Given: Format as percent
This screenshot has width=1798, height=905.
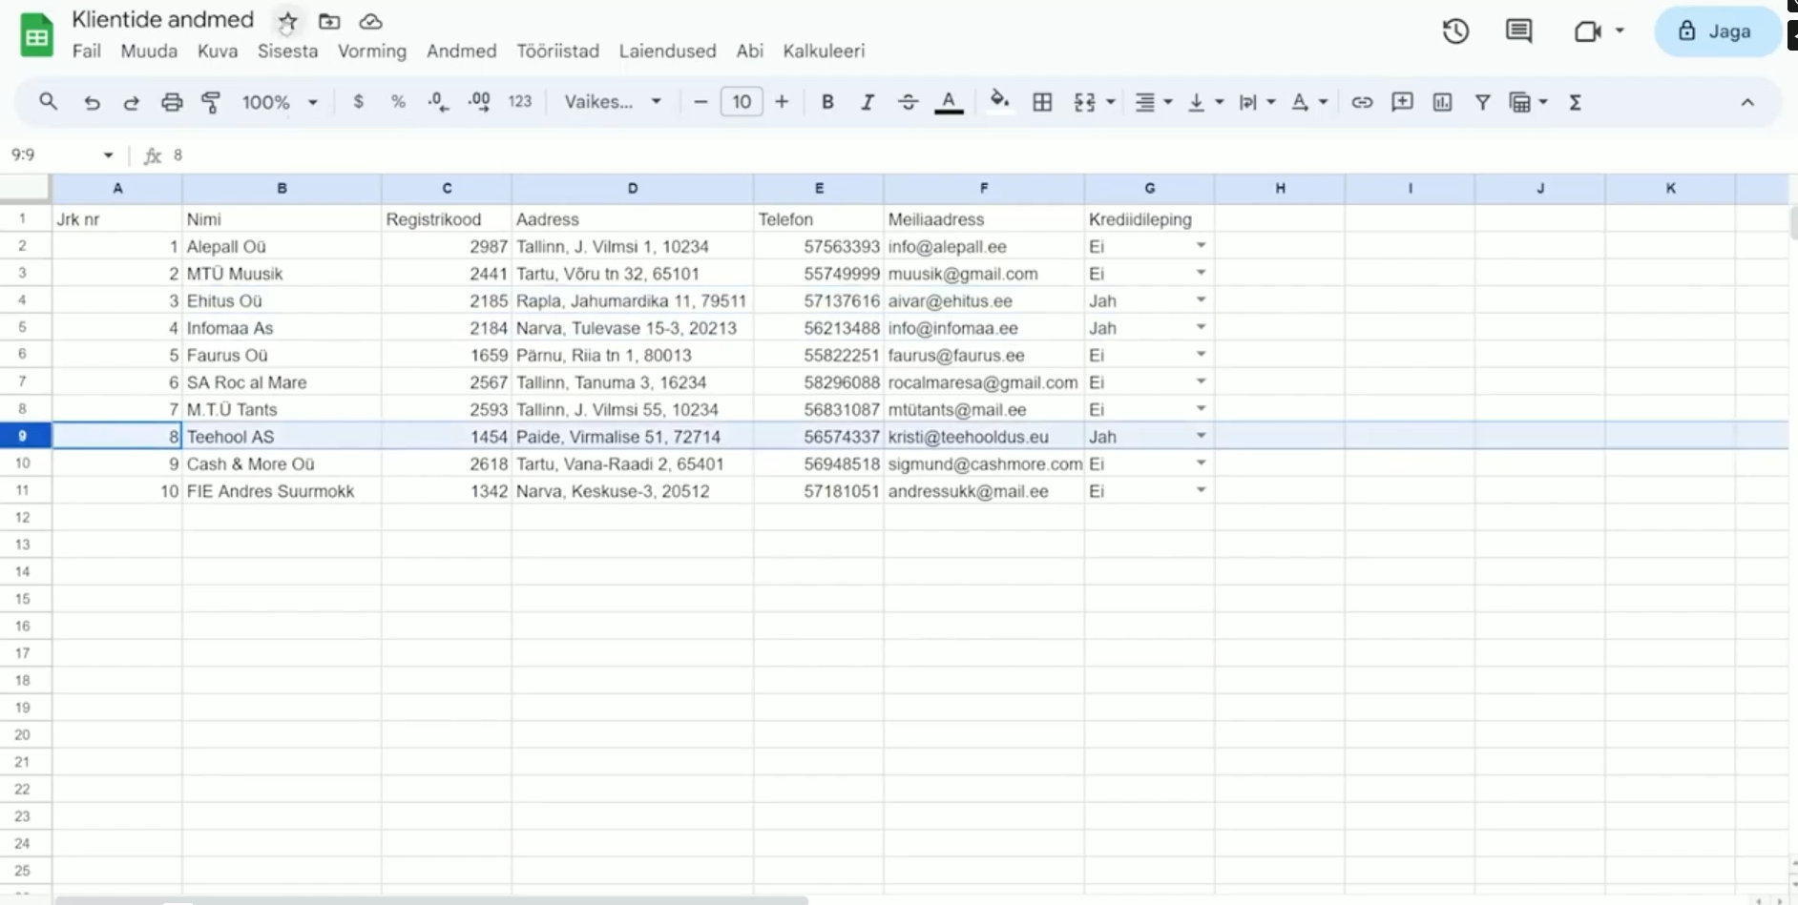Looking at the screenshot, I should (398, 101).
